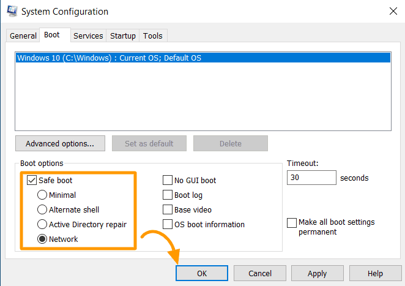This screenshot has height=286, width=405.
Task: Close the System Configuration window
Action: (393, 11)
